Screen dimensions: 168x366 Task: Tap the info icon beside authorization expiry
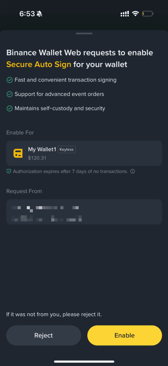[133, 171]
